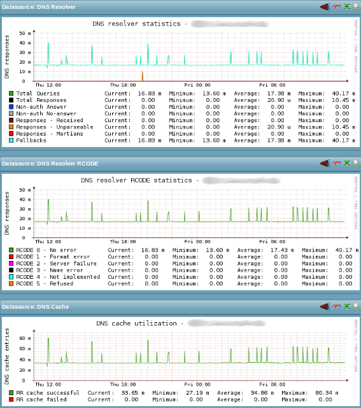Click the 'Datasource: DNS Cache' header title

pos(36,307)
